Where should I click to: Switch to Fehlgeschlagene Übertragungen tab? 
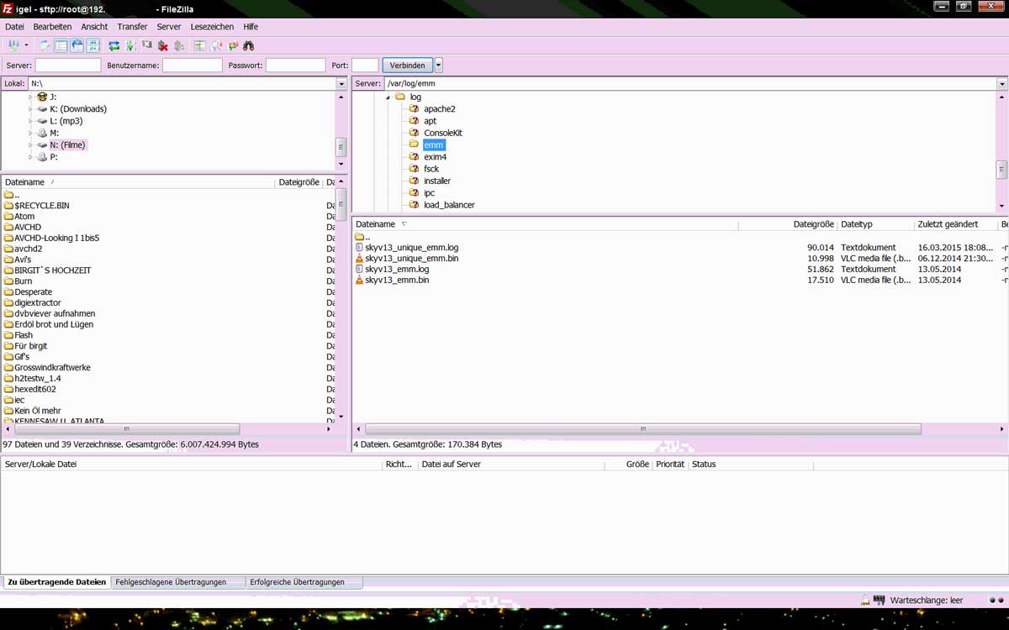pyautogui.click(x=171, y=582)
